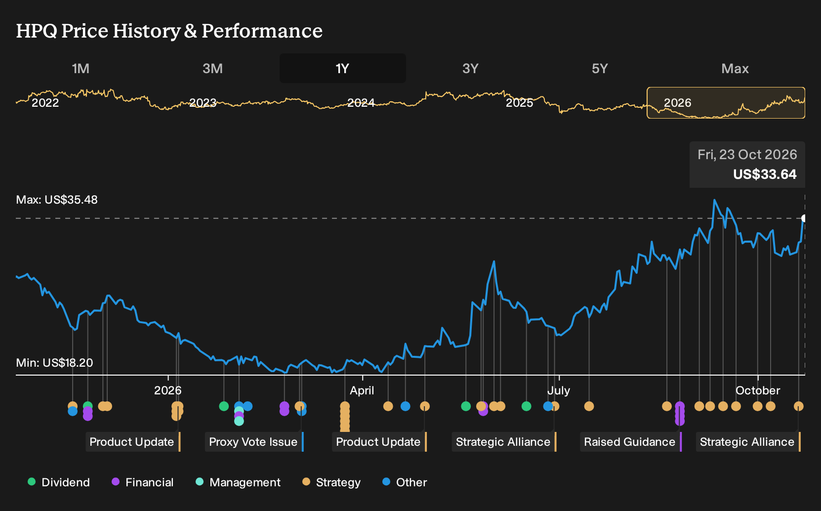This screenshot has height=511, width=821.
Task: Open Product Update label beneath the April mark
Action: click(x=379, y=442)
